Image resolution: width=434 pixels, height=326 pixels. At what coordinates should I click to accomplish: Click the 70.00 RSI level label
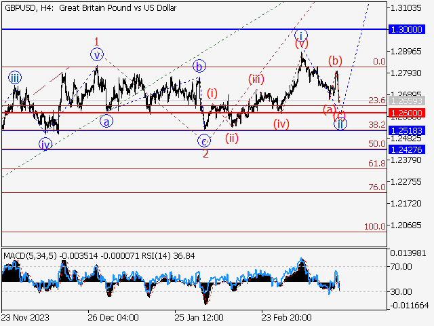401,267
